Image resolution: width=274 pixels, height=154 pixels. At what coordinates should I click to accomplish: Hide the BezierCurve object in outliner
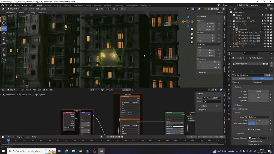click(265, 44)
